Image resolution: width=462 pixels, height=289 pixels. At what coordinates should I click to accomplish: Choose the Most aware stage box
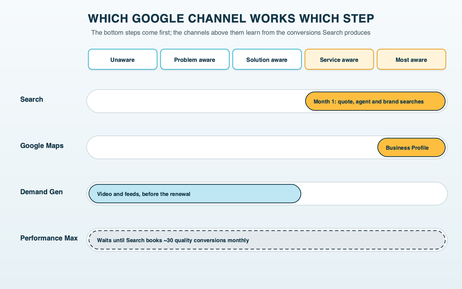412,59
